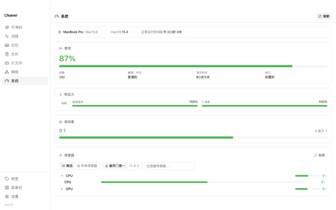Click the 0 免于 1 disk text

(321, 131)
